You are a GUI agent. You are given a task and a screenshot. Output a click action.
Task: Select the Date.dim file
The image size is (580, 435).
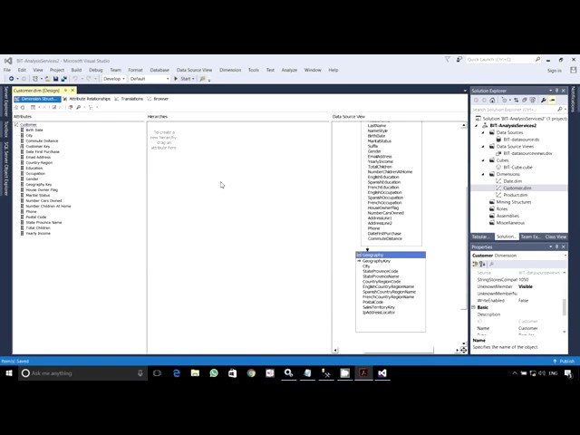tap(512, 181)
